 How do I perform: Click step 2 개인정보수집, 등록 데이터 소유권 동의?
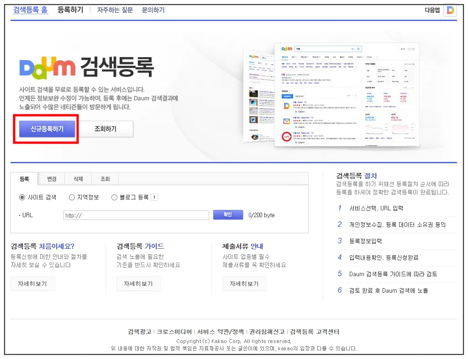(397, 225)
